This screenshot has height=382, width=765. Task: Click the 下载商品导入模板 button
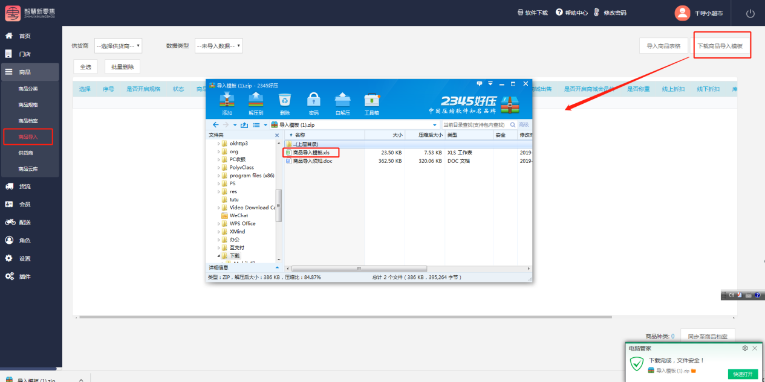(720, 46)
